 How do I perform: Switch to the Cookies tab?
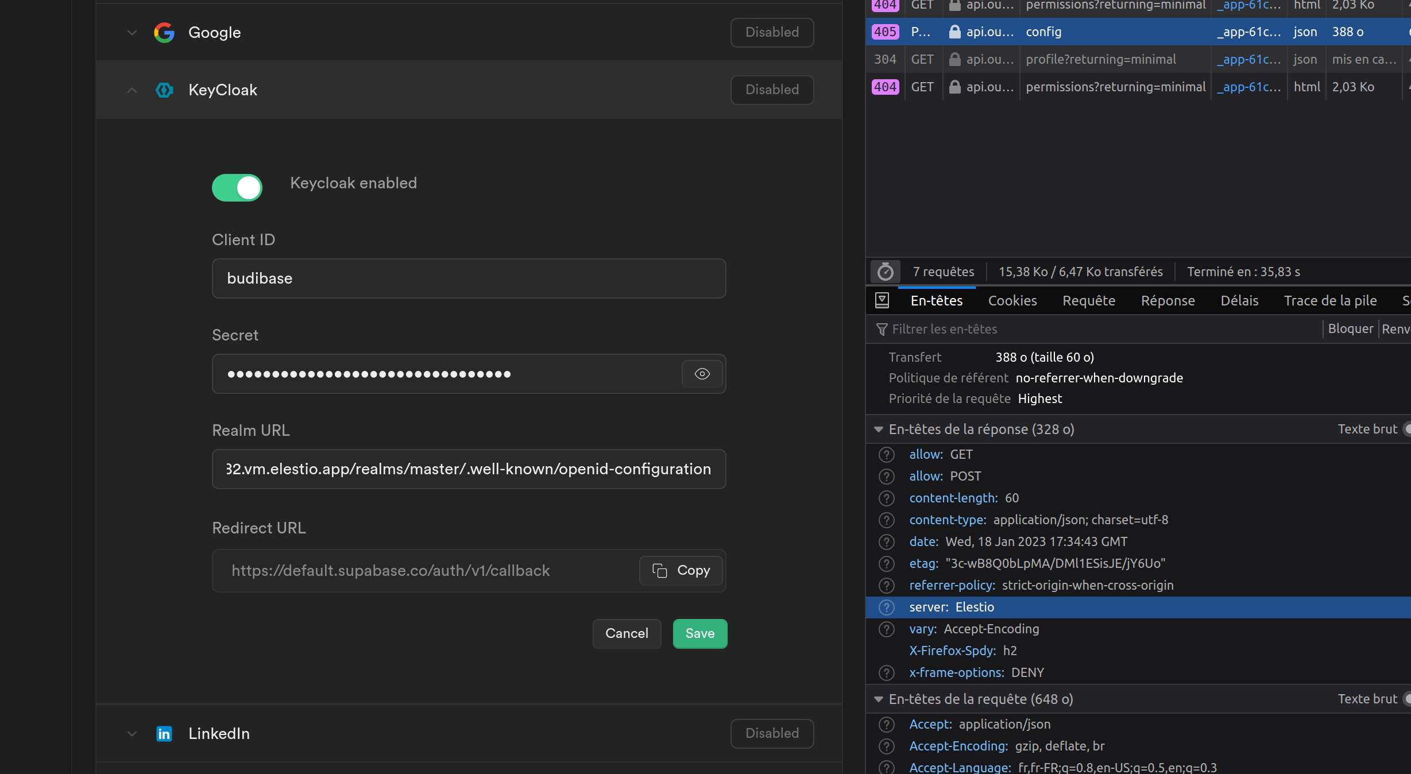pyautogui.click(x=1012, y=300)
